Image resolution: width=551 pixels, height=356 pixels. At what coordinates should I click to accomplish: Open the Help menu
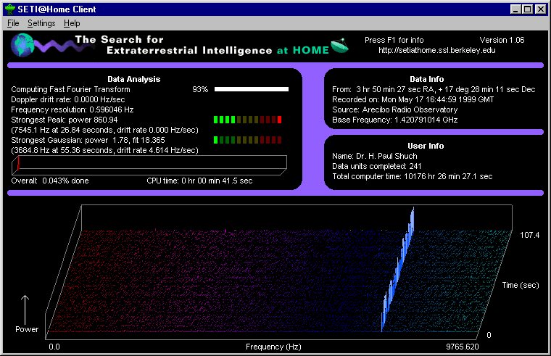(72, 23)
